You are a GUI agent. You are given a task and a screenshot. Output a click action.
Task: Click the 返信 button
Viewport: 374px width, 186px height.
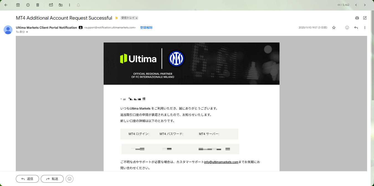pos(27,179)
